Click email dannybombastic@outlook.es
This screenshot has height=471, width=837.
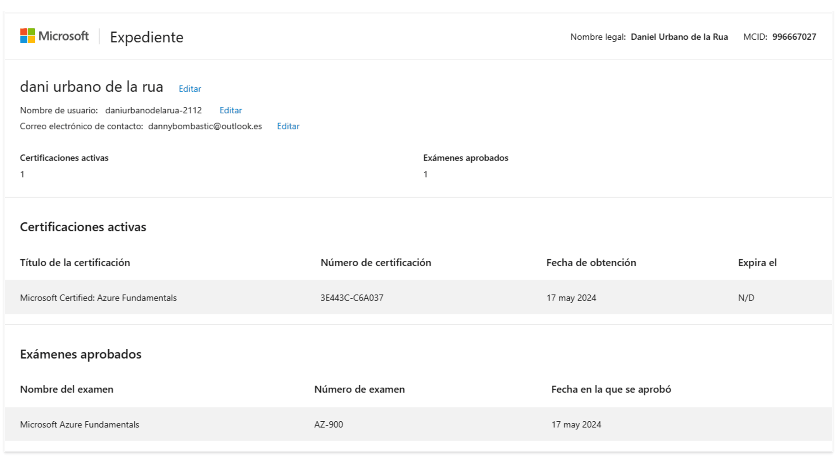205,126
